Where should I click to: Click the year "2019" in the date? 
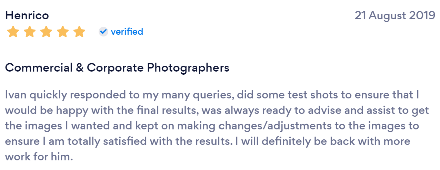point(422,15)
